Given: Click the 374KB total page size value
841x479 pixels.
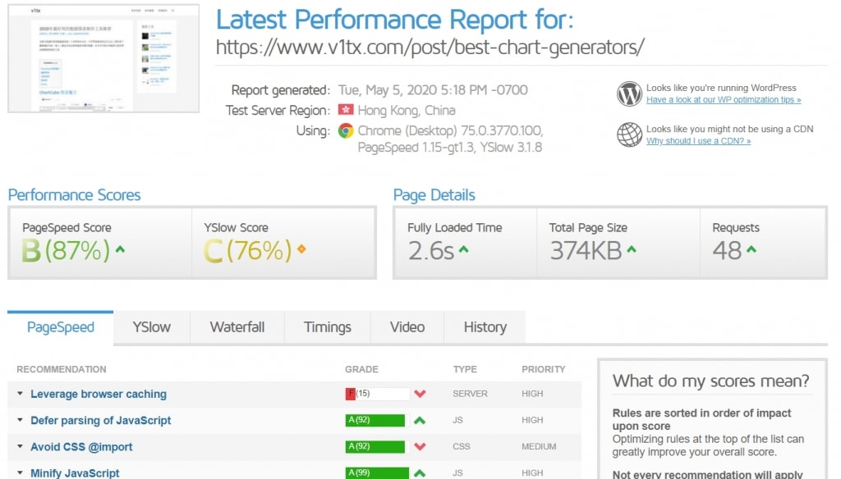Looking at the screenshot, I should pos(586,251).
